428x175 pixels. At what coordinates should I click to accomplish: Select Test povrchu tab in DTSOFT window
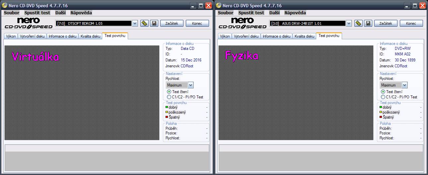[115, 36]
